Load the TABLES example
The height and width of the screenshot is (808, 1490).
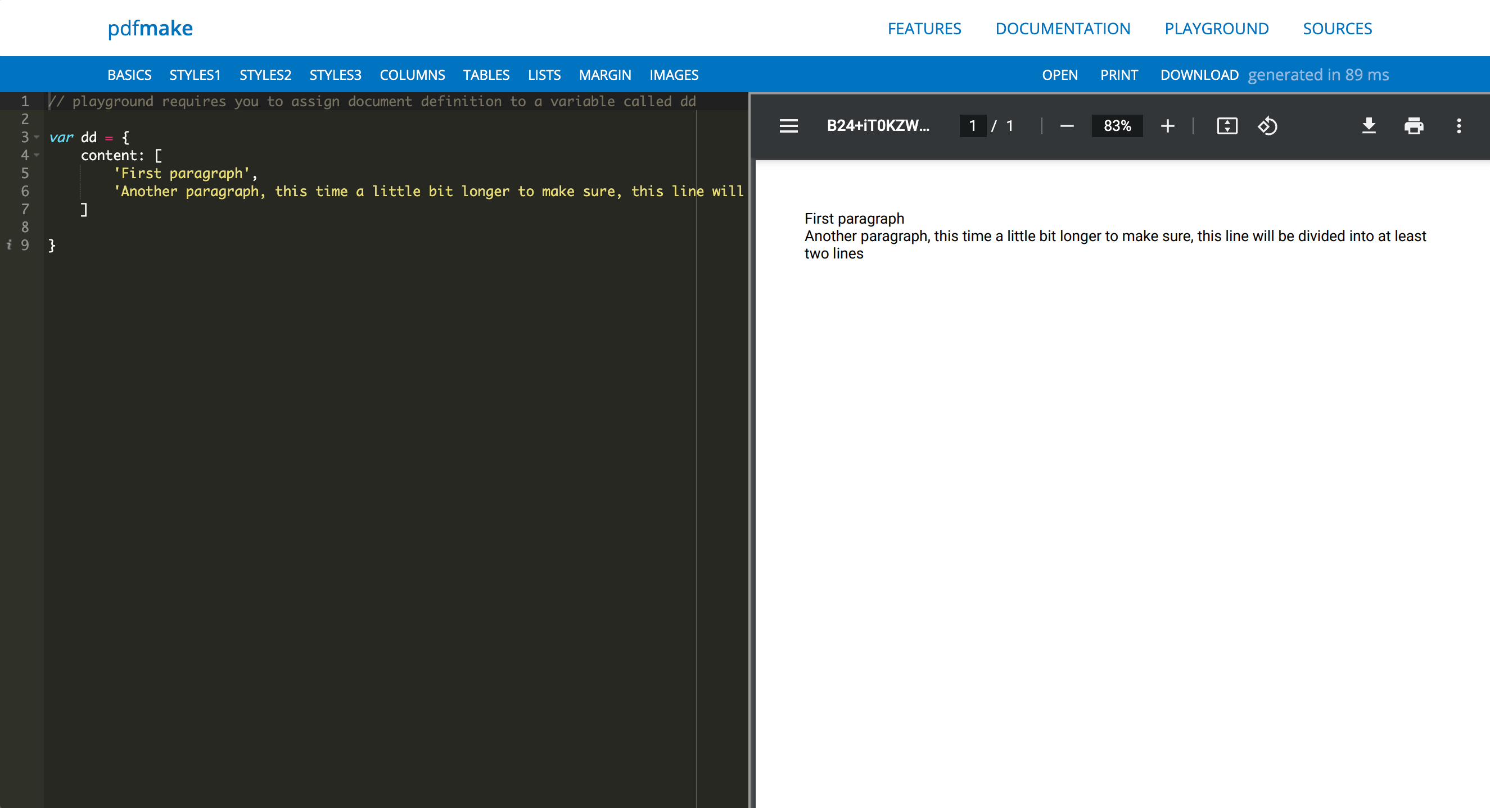[486, 75]
